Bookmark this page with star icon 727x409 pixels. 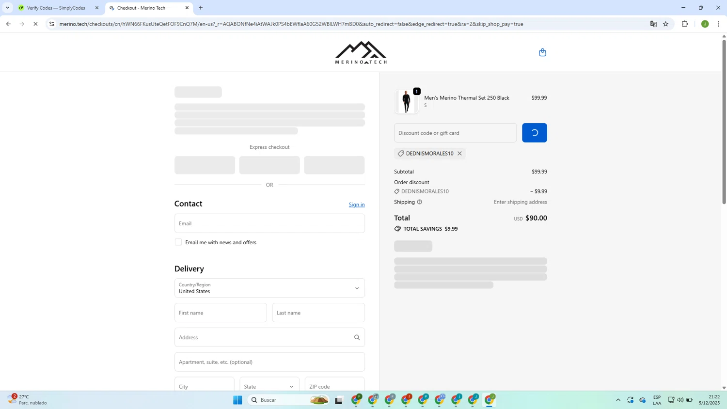[666, 24]
